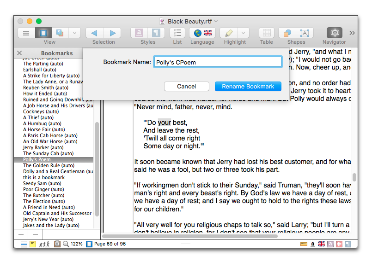Viewport: 372px width, 263px height.
Task: Open zoom magnifier 122% control
Action: point(73,244)
